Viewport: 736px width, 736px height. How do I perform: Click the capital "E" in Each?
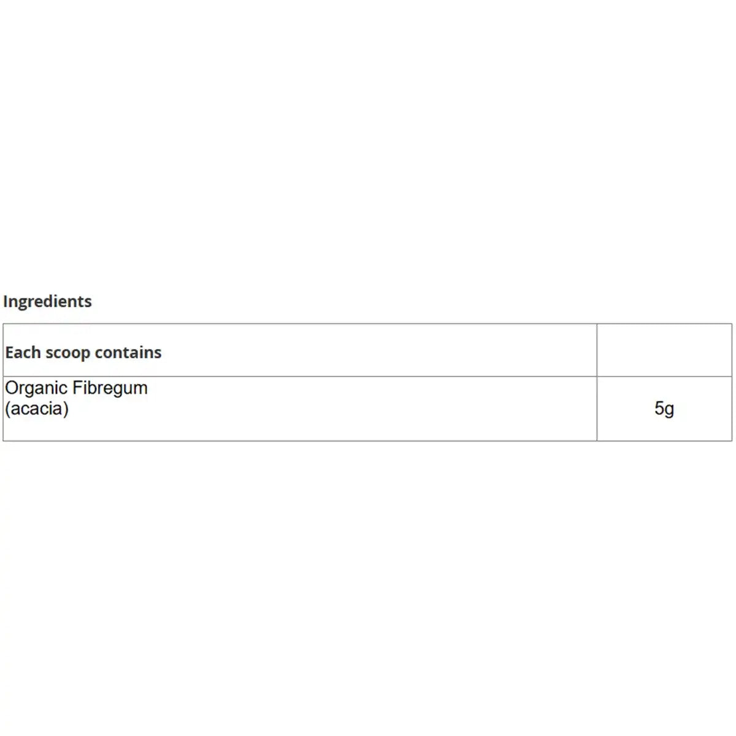(x=9, y=353)
